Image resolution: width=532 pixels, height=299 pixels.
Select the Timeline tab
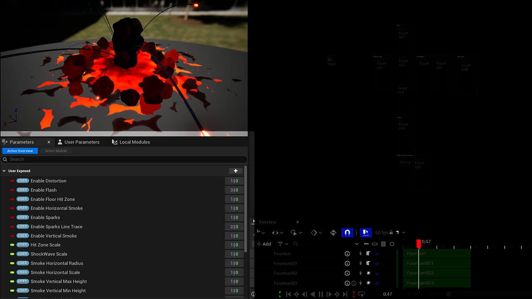pyautogui.click(x=267, y=222)
